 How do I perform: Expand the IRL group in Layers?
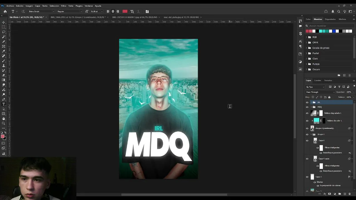pos(311,102)
